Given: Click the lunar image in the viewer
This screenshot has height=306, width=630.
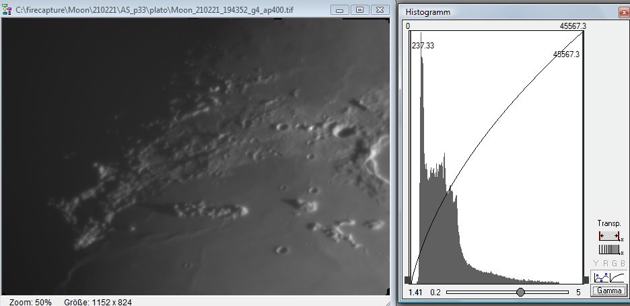Looking at the screenshot, I should pos(196,157).
